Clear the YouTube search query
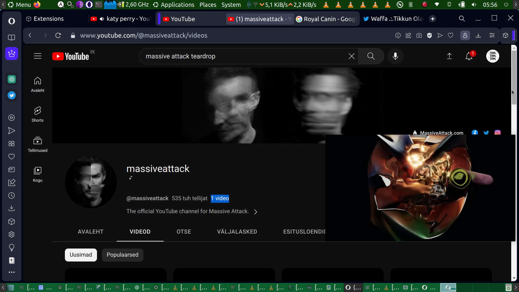The width and height of the screenshot is (519, 292). click(x=351, y=56)
